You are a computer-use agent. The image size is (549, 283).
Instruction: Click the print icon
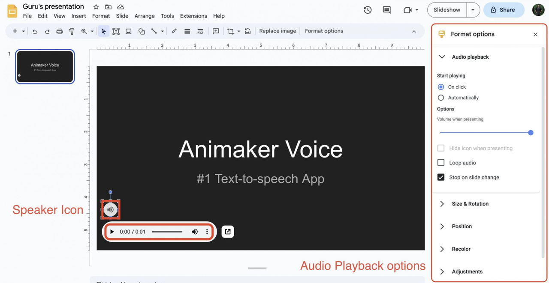[59, 31]
